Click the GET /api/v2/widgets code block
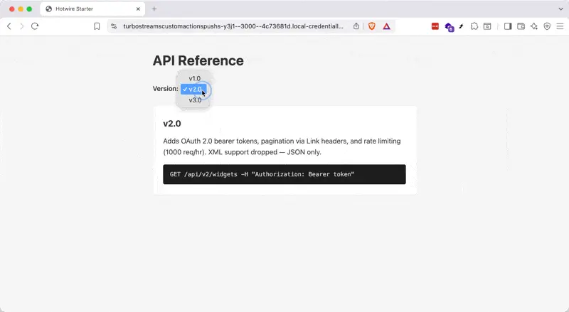Image resolution: width=569 pixels, height=312 pixels. tap(284, 174)
